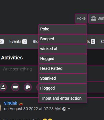This screenshot has height=120, width=104.
Task: Expand the post options dropdown arrow
Action: (69, 109)
